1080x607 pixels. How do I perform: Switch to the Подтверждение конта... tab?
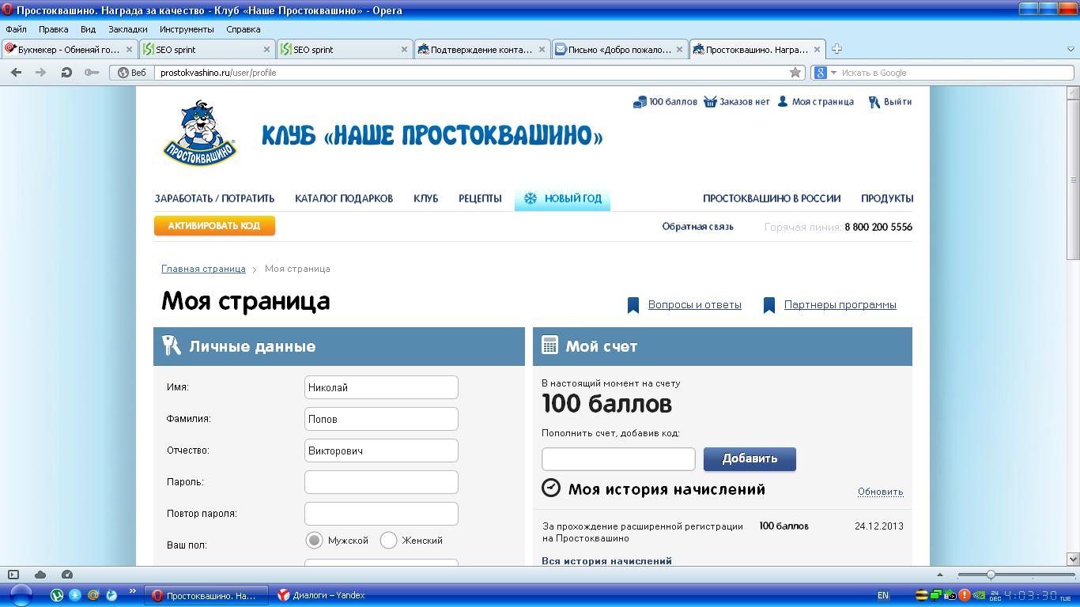(482, 49)
